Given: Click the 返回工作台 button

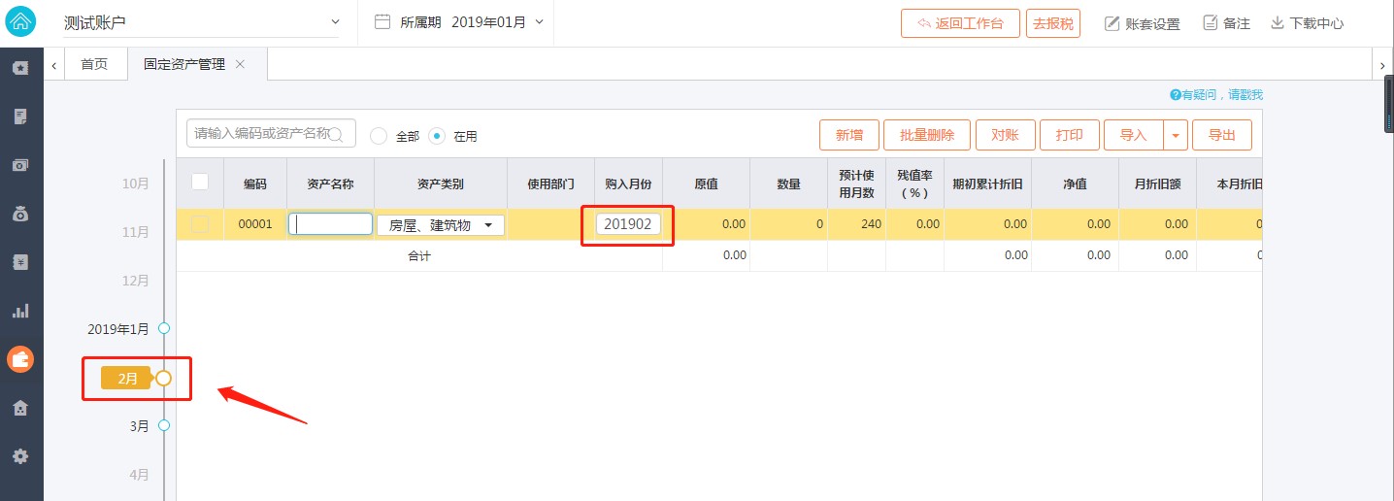Looking at the screenshot, I should click(960, 23).
